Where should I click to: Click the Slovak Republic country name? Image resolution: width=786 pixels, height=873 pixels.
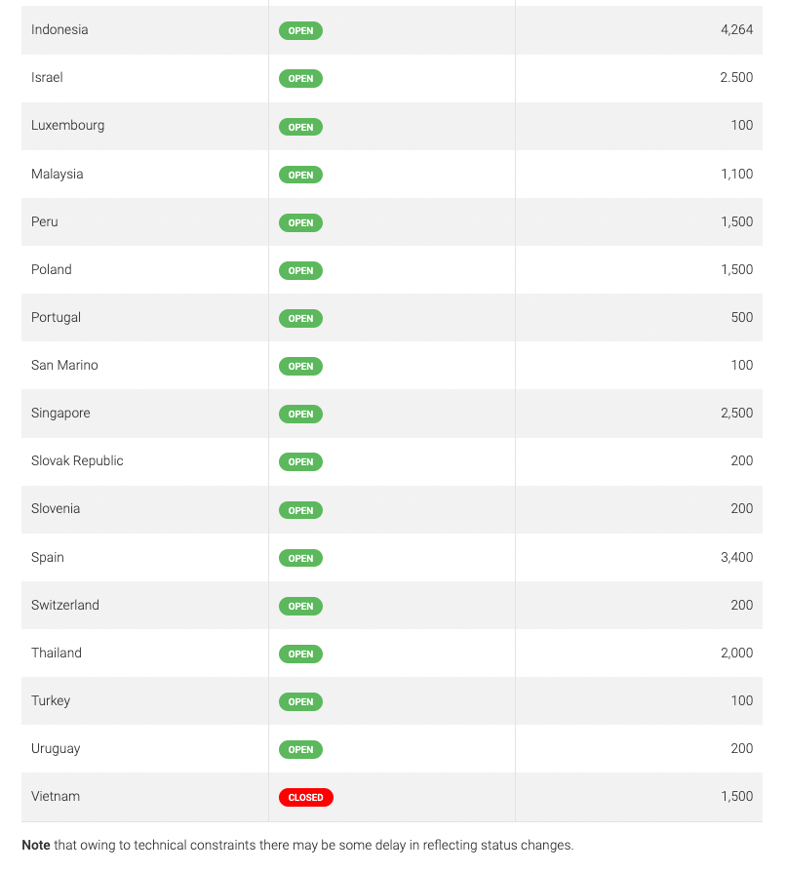click(x=77, y=461)
